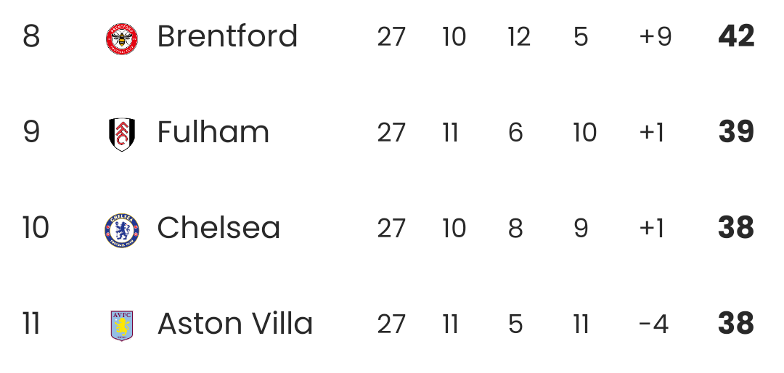The image size is (784, 373).
Task: Click Brentford's points total of 42
Action: (x=736, y=37)
